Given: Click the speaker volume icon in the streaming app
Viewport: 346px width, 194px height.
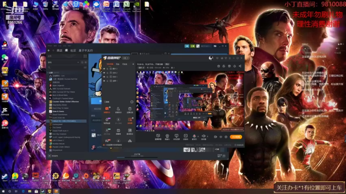Looking at the screenshot, I should point(203,136).
